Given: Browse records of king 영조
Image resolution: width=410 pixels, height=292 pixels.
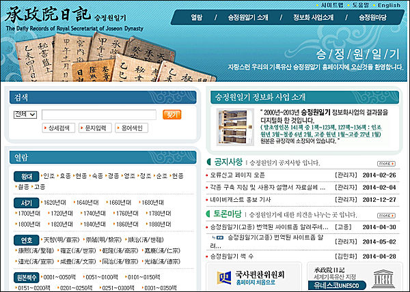Looking at the screenshot, I should (129, 176).
